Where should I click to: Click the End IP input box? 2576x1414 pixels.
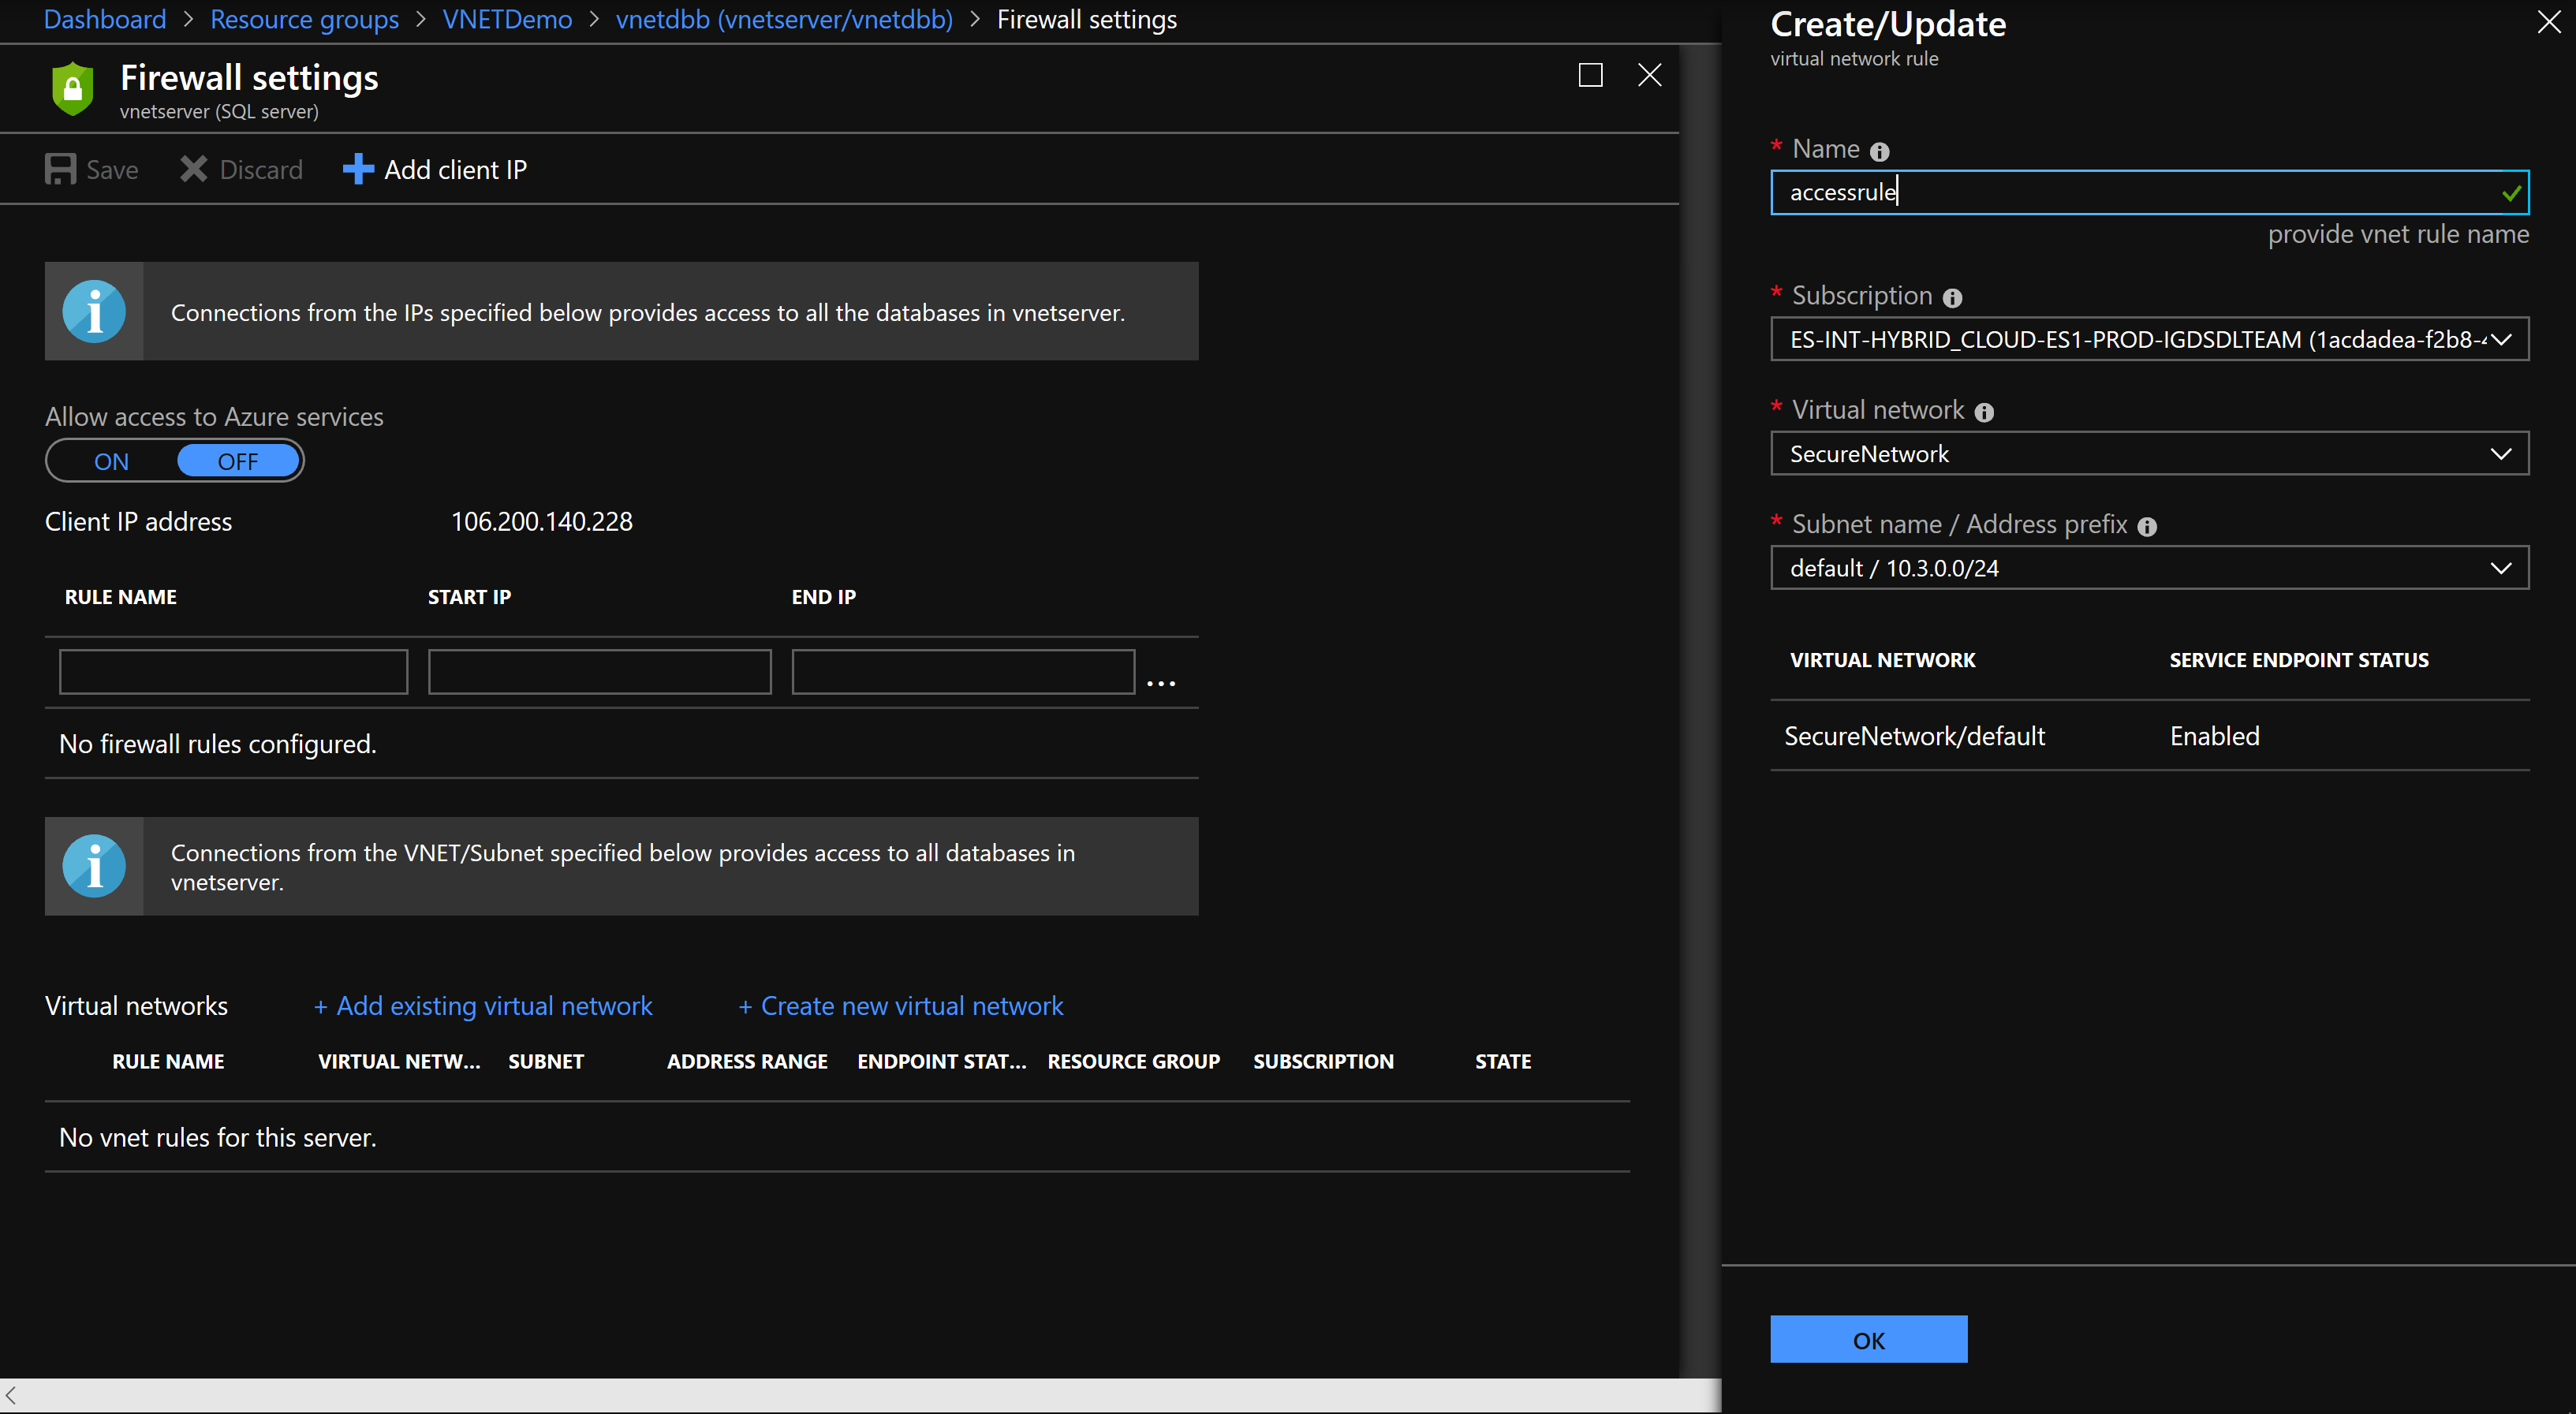pyautogui.click(x=963, y=672)
